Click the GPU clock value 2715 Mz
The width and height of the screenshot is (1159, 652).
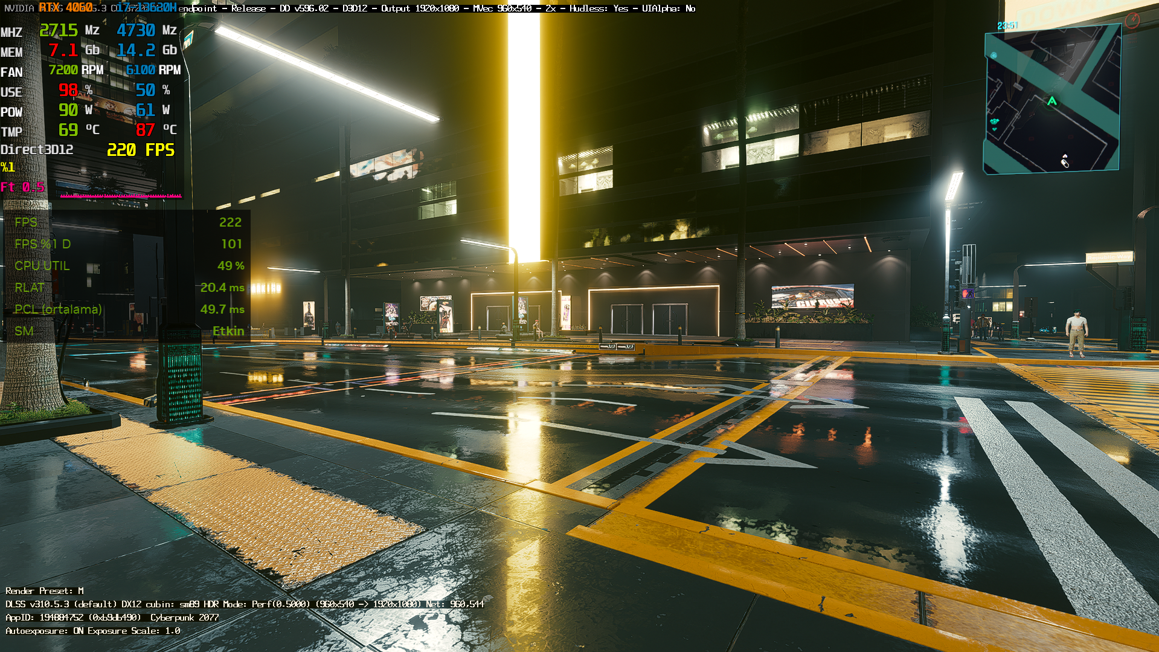coord(69,30)
